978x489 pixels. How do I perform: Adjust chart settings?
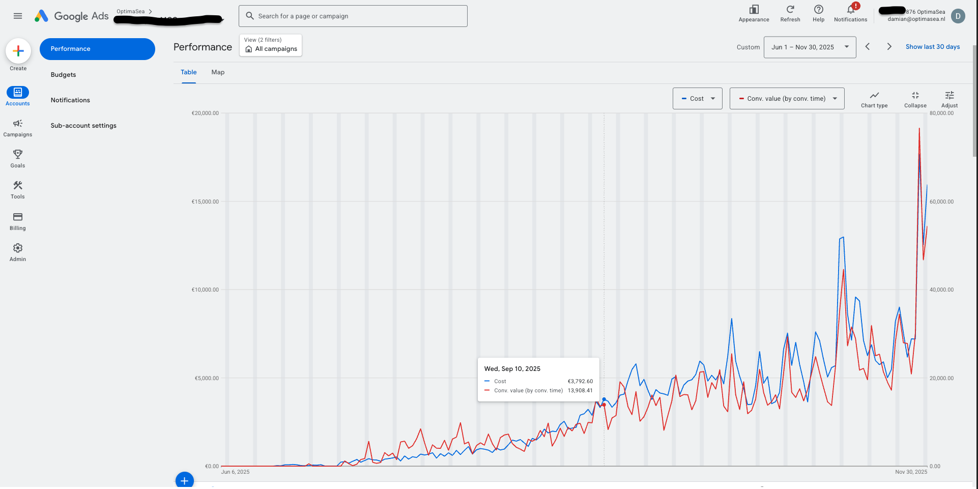click(x=950, y=99)
